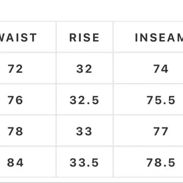The height and width of the screenshot is (183, 183).
Task: Select rise value 33
Action: [x=84, y=131]
